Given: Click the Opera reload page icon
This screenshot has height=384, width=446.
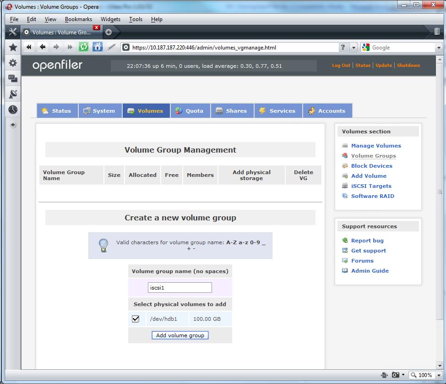Looking at the screenshot, I should (83, 47).
